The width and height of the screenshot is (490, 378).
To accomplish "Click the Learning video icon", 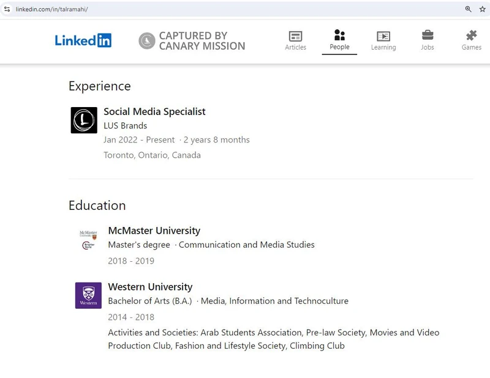I will click(383, 37).
